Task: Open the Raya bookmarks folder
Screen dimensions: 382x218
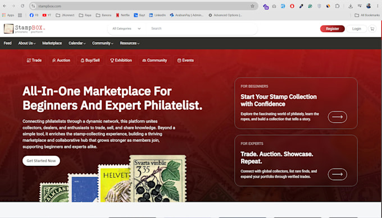Action: (x=85, y=15)
